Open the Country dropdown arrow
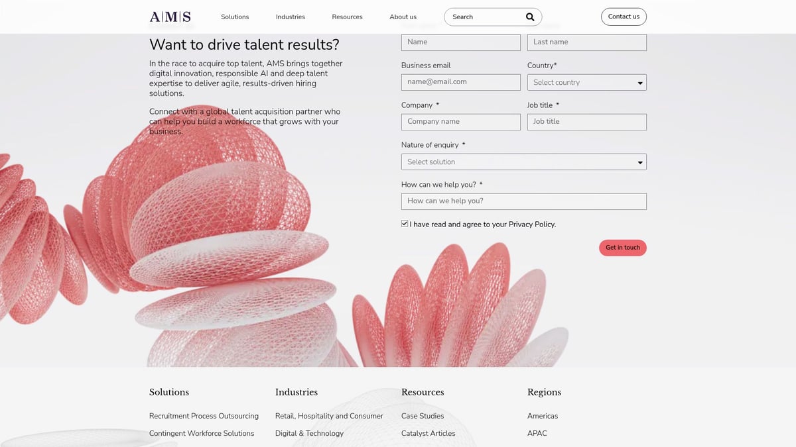Screen dimensions: 796x447 [x=639, y=82]
